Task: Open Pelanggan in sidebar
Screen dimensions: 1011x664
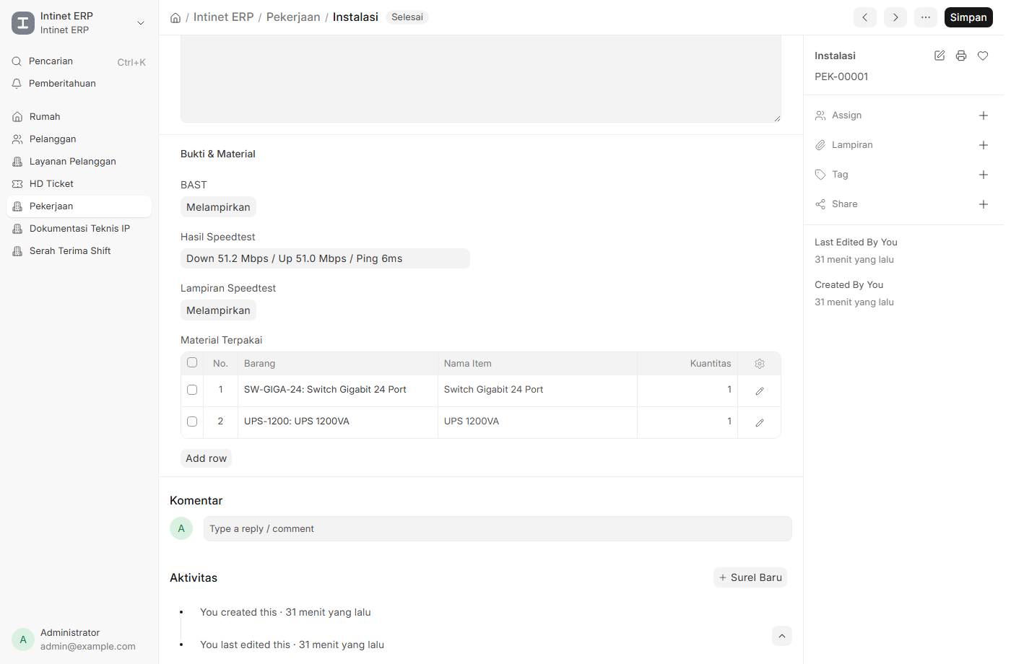Action: (79, 139)
